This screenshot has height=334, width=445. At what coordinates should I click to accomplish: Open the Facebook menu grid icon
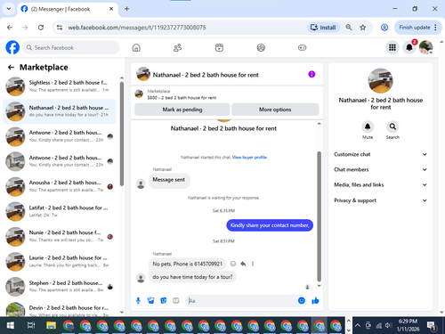tap(392, 47)
